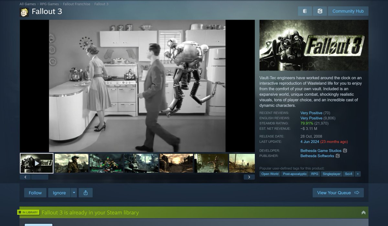Open the Very Positive English reviews link
This screenshot has width=388, height=226.
click(311, 118)
